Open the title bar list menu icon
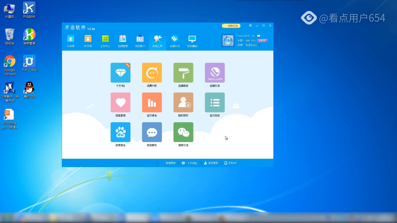This screenshot has height=223, width=397. [x=250, y=26]
